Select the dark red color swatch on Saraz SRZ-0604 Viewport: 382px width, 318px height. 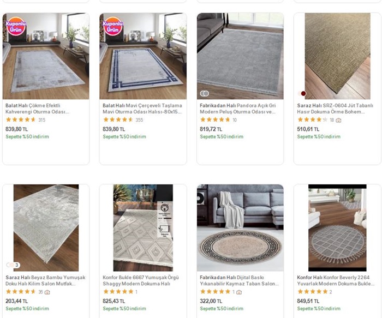pos(303,93)
